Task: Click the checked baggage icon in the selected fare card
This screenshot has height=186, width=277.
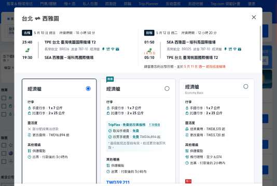Action: click(30, 113)
